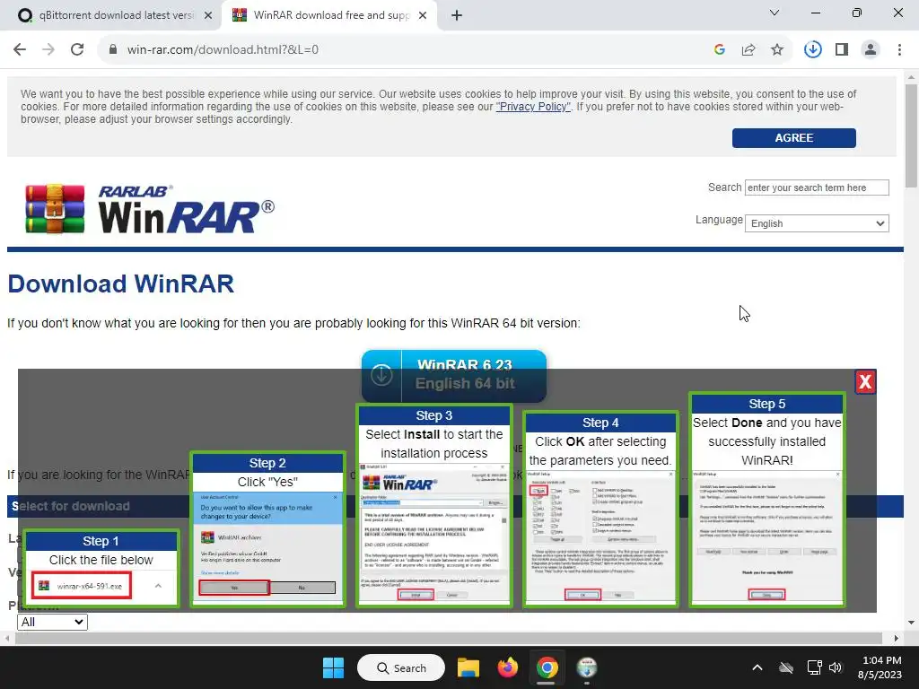The image size is (919, 689).
Task: Click the cloud sync tray icon
Action: click(786, 667)
